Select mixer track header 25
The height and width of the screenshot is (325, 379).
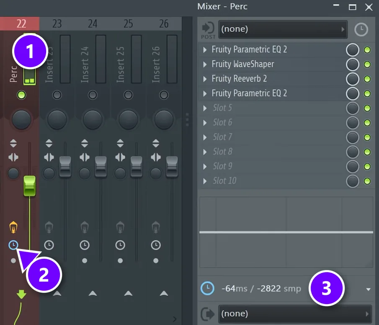[x=128, y=24]
